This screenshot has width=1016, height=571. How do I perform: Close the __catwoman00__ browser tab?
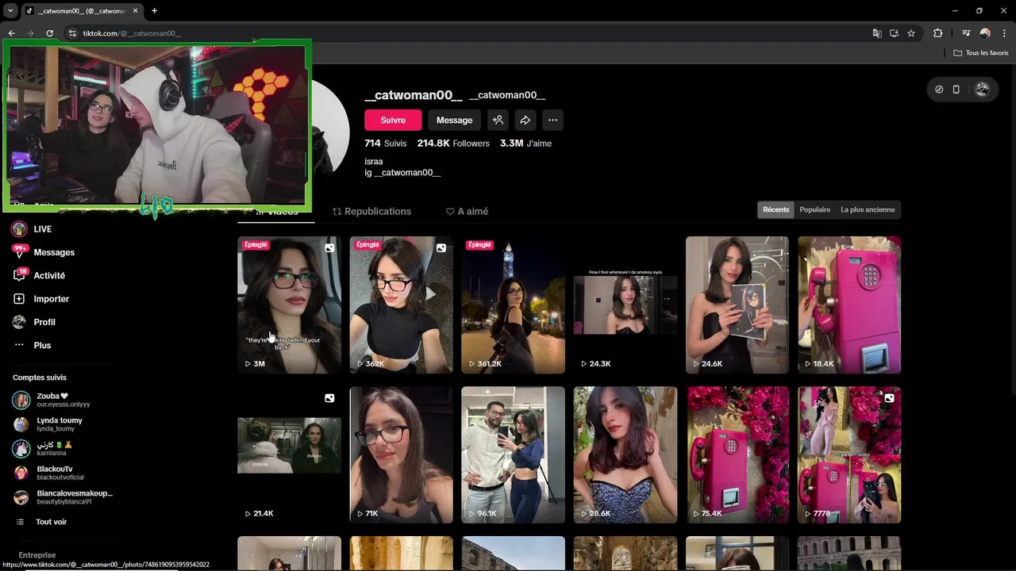pos(136,11)
